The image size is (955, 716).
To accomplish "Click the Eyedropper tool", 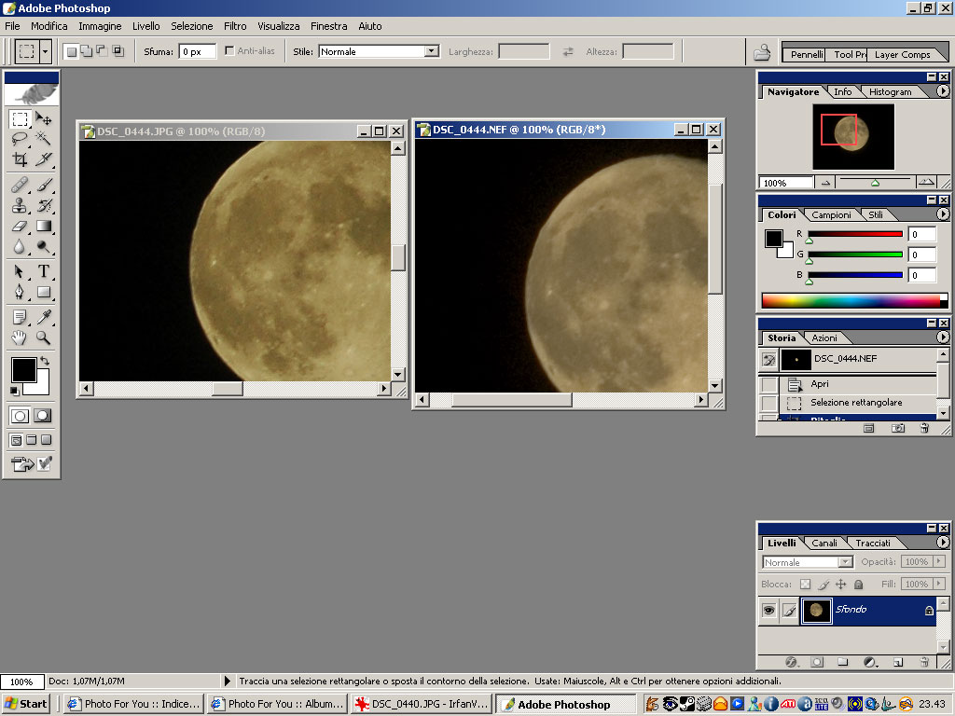I will tap(44, 318).
